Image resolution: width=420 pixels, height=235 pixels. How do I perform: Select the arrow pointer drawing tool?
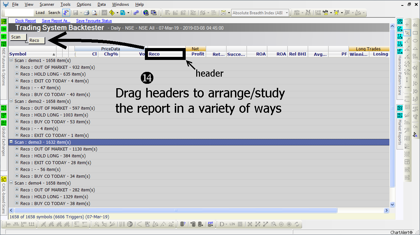(x=407, y=33)
